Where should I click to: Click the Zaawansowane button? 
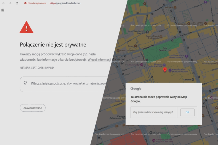[33, 108]
